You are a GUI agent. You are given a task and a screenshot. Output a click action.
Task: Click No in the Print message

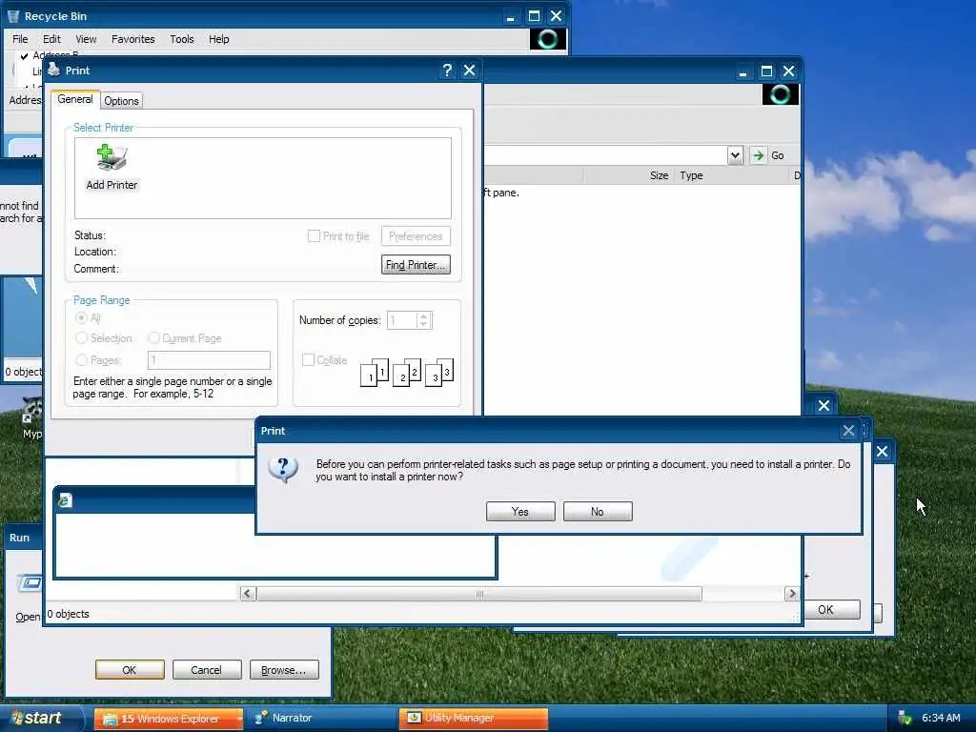point(598,512)
